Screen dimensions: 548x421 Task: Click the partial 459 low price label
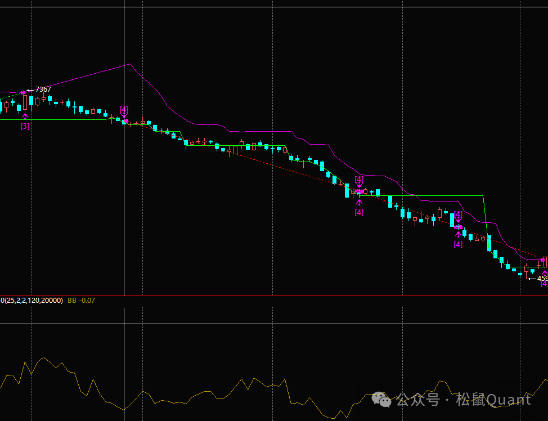(x=542, y=278)
